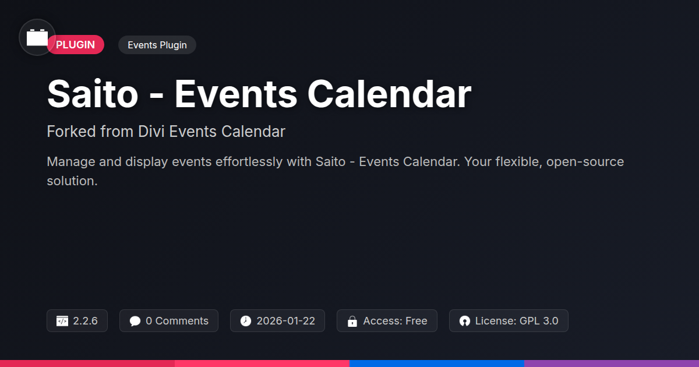The width and height of the screenshot is (699, 367).
Task: Click the open-source license icon
Action: pos(464,321)
